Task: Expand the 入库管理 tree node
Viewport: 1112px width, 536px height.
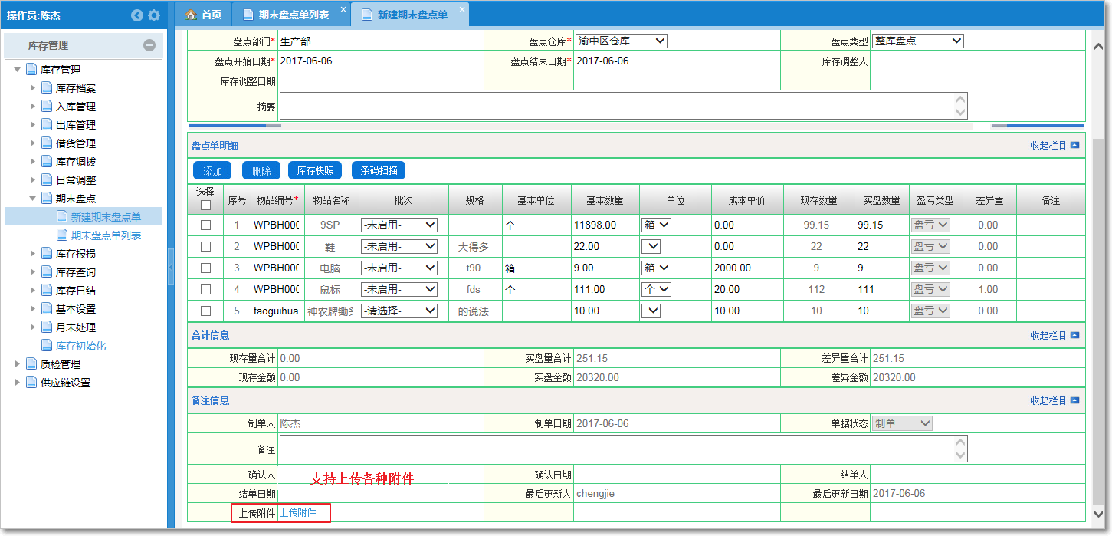Action: click(x=33, y=107)
